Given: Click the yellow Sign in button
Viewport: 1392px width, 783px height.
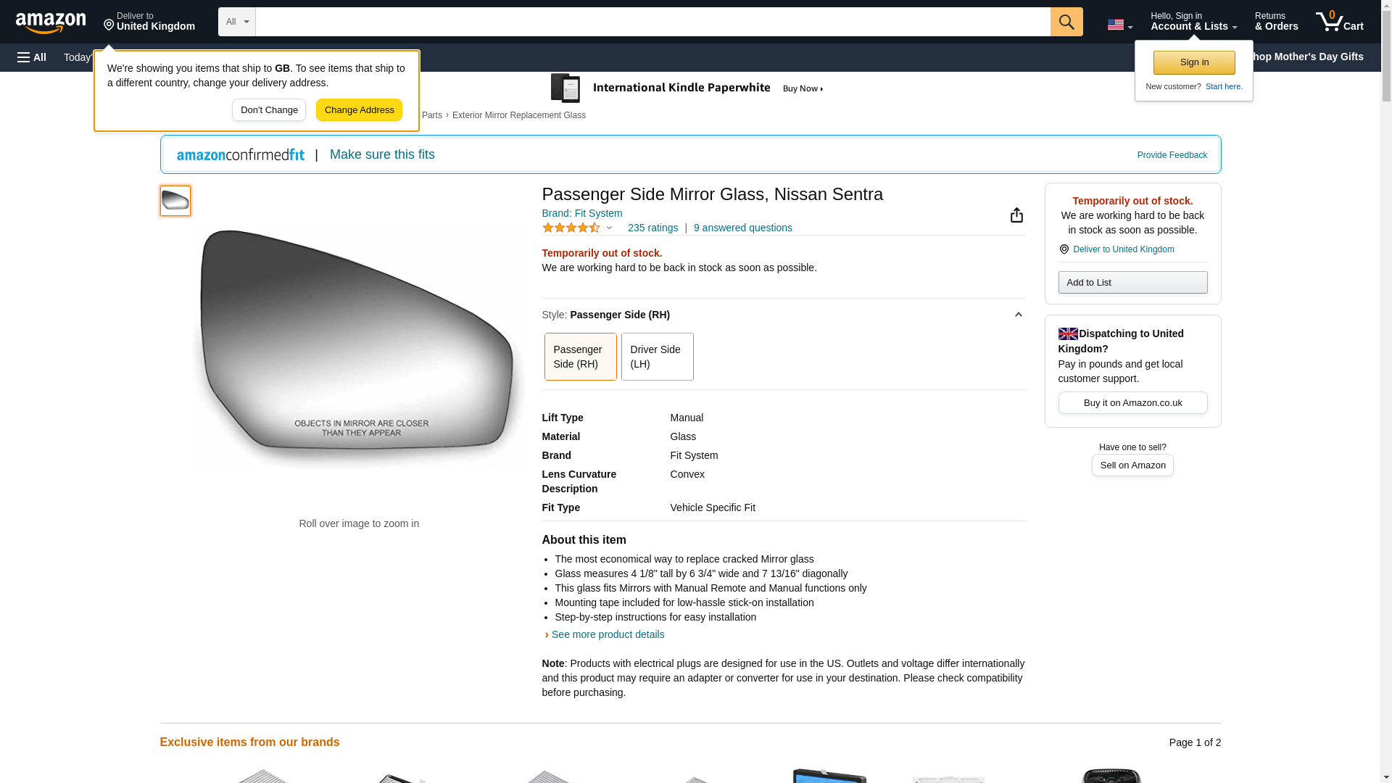Looking at the screenshot, I should (1194, 62).
